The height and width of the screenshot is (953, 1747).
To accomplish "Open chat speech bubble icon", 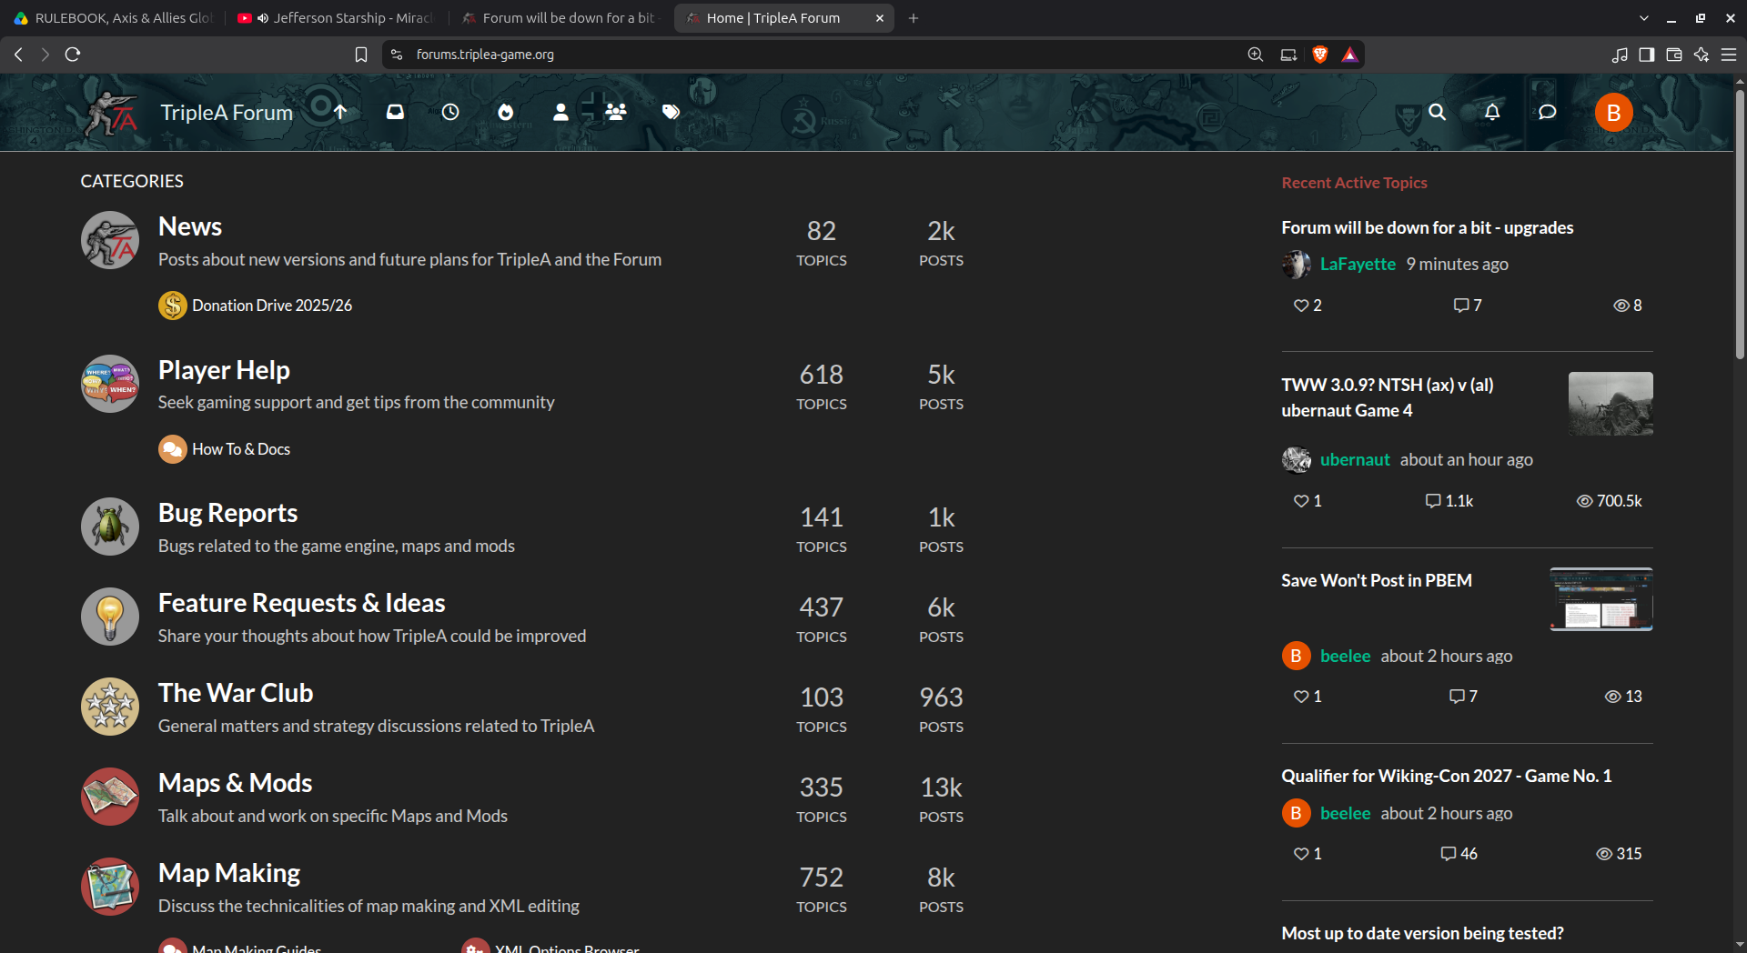I will point(1547,112).
